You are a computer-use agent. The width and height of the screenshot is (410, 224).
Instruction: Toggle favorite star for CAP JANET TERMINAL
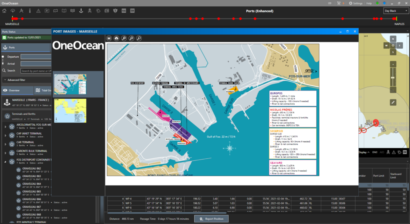click(x=12, y=135)
